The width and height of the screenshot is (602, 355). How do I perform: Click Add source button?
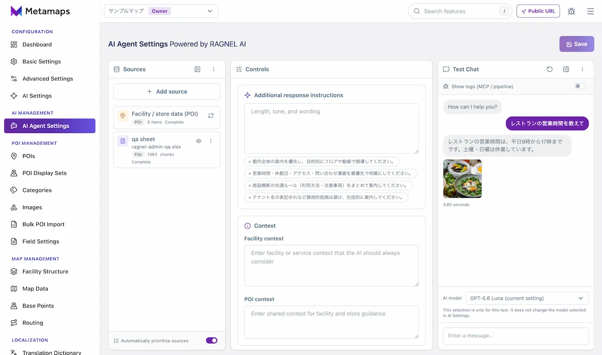167,91
